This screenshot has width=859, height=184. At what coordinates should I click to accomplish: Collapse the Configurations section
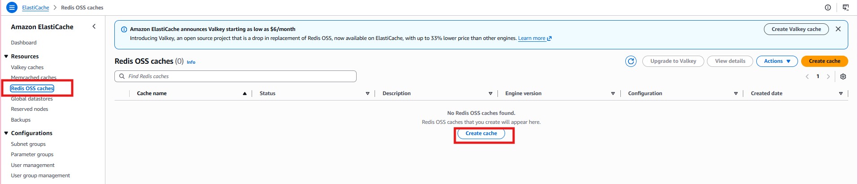6,133
